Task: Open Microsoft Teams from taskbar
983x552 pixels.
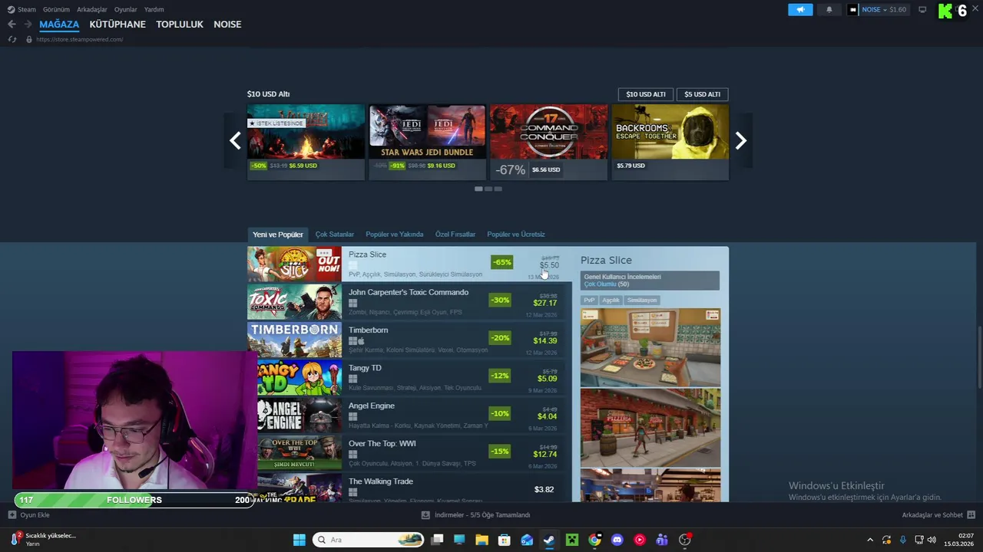Action: pos(662,540)
